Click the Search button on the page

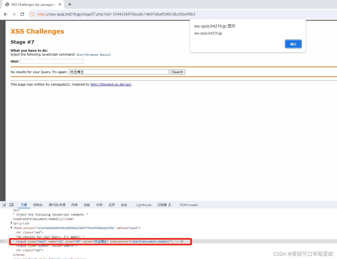(x=177, y=72)
